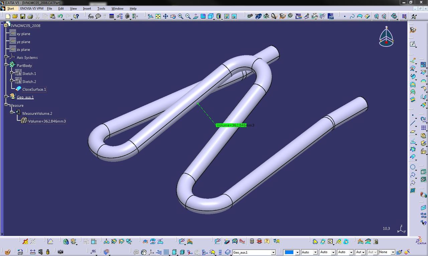Click the Point tool dot icon
Image resolution: width=428 pixels, height=256 pixels.
coord(413,115)
